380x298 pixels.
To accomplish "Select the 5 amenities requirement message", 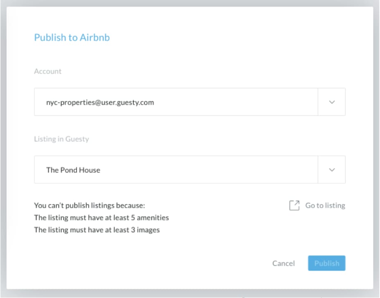I will point(101,218).
